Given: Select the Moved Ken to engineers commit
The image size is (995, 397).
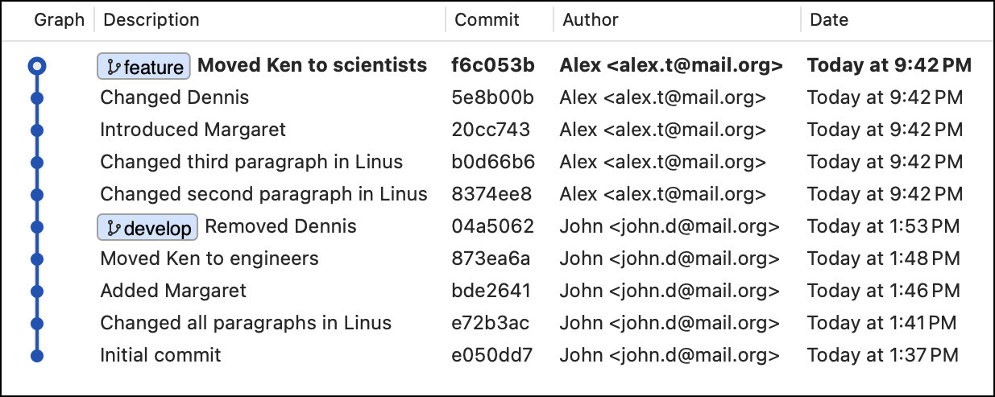Looking at the screenshot, I should [x=209, y=258].
